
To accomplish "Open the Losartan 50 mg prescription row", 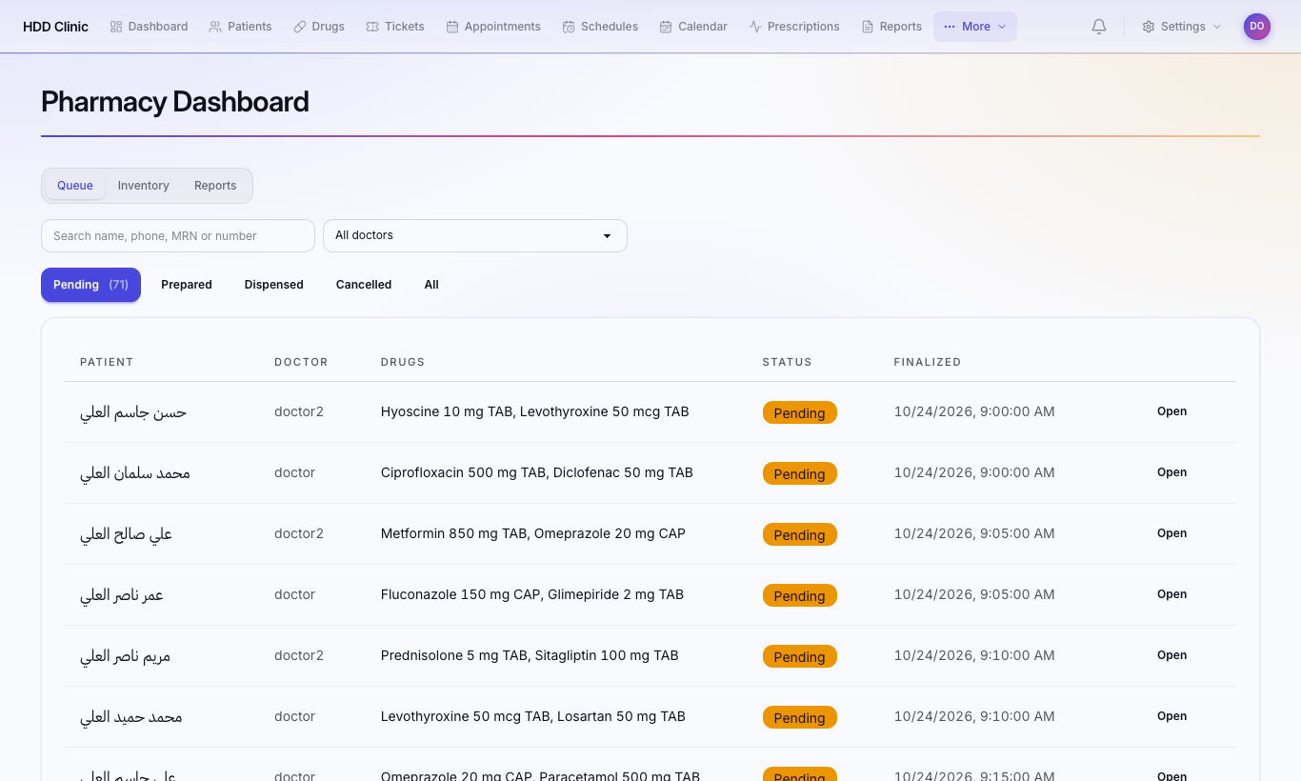I will click(1171, 716).
